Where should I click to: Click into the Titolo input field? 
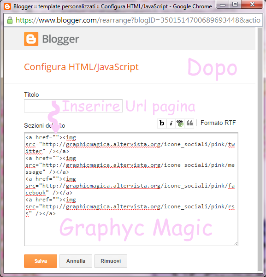click(x=73, y=106)
